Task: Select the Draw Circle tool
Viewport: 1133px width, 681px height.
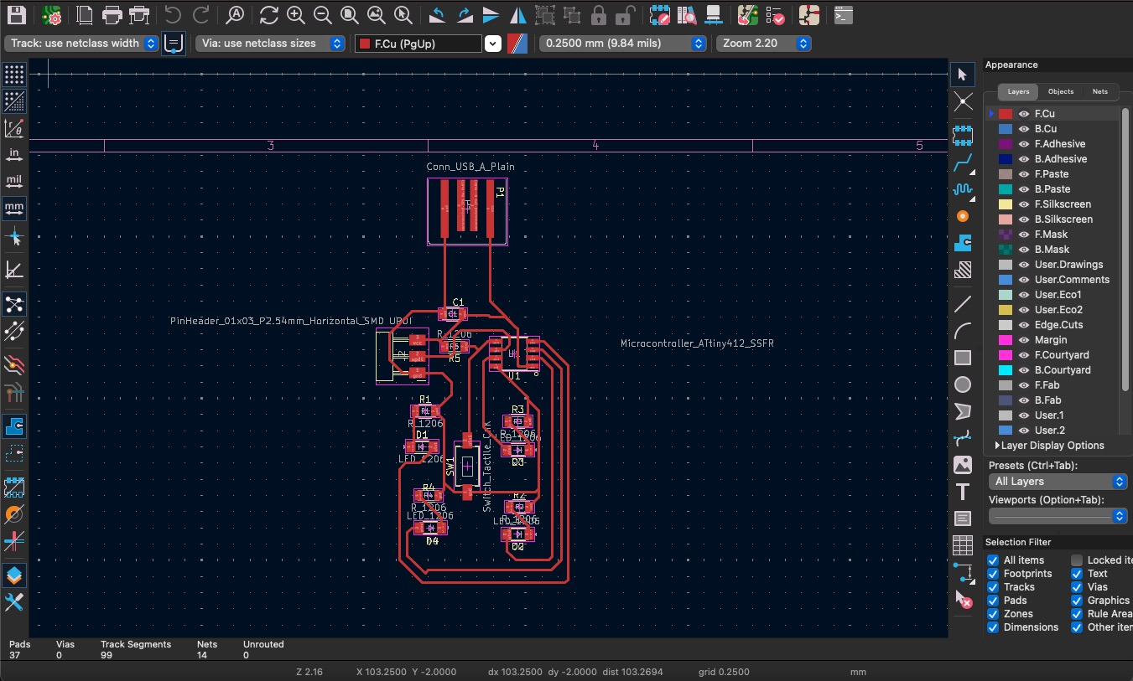Action: [963, 384]
